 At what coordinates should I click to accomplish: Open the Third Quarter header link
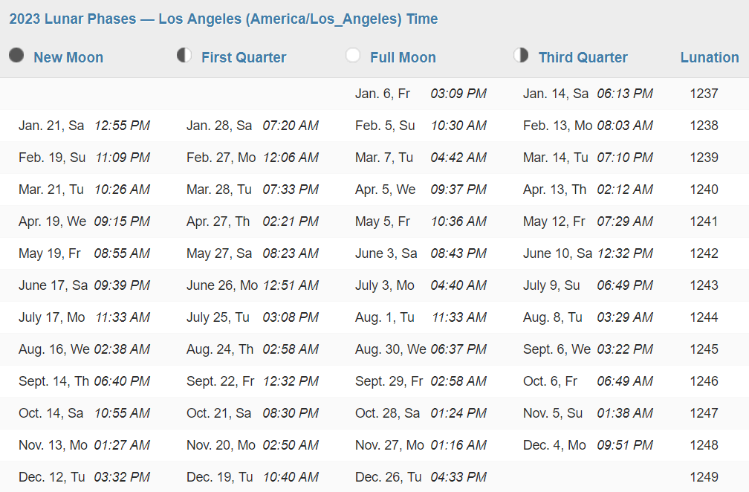coord(583,57)
